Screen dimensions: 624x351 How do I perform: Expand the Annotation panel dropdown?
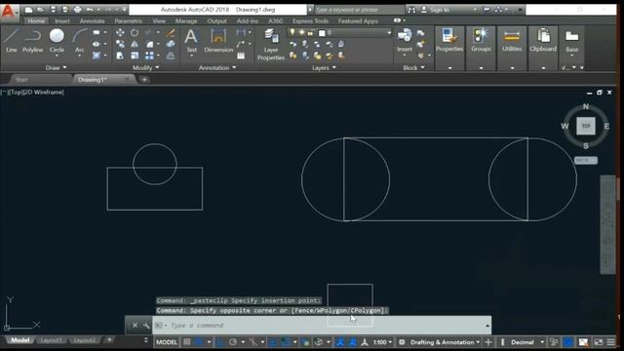[x=217, y=67]
